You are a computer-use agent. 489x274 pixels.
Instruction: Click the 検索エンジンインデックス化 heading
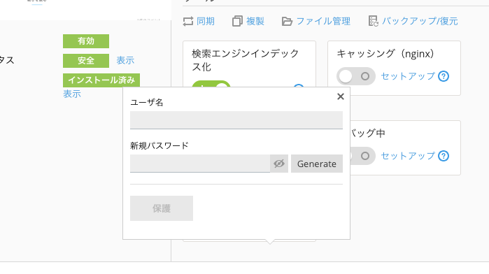246,60
